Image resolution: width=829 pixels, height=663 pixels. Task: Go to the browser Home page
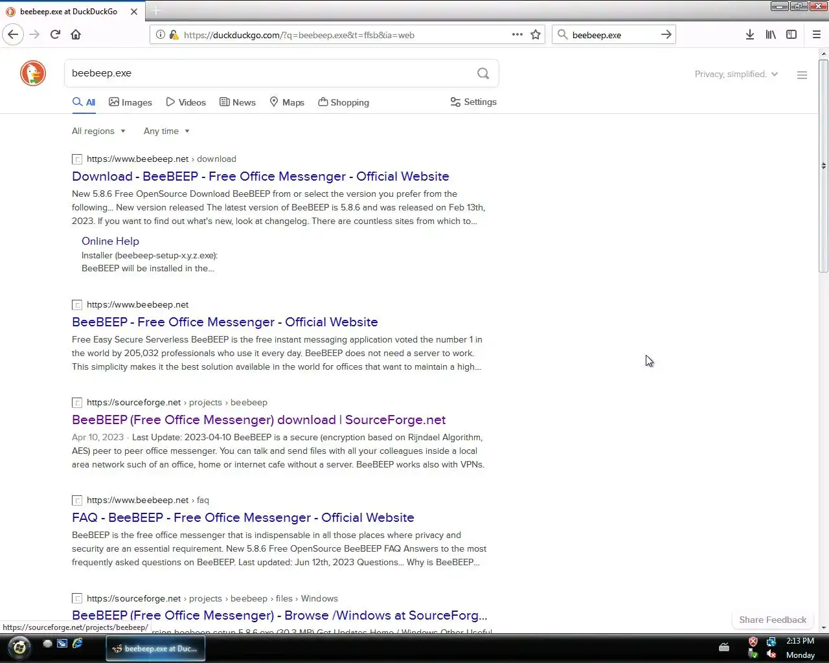76,34
